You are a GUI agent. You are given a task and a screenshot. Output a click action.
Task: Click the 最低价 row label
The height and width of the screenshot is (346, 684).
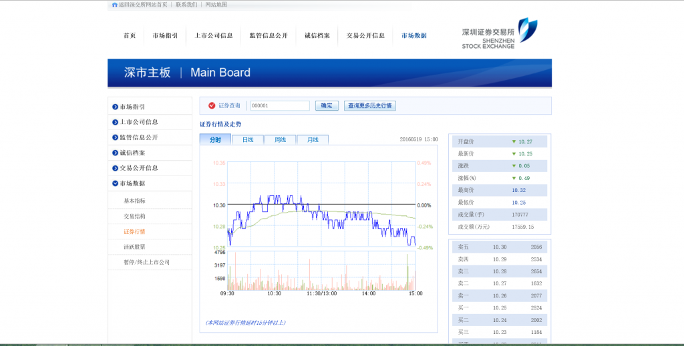(x=466, y=203)
